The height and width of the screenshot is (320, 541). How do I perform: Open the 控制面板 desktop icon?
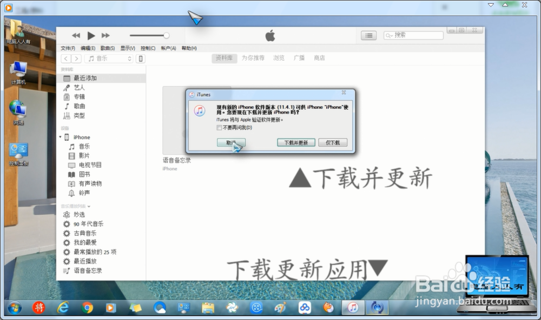18,154
